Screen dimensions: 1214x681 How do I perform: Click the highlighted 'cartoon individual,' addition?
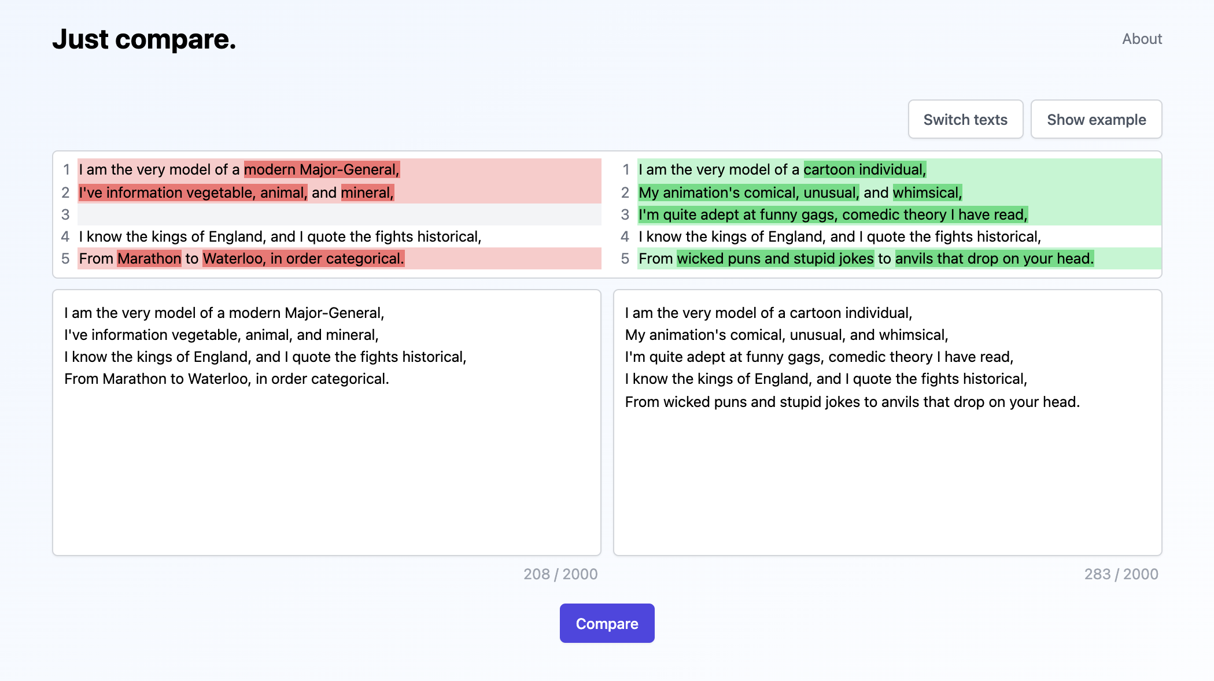(865, 169)
